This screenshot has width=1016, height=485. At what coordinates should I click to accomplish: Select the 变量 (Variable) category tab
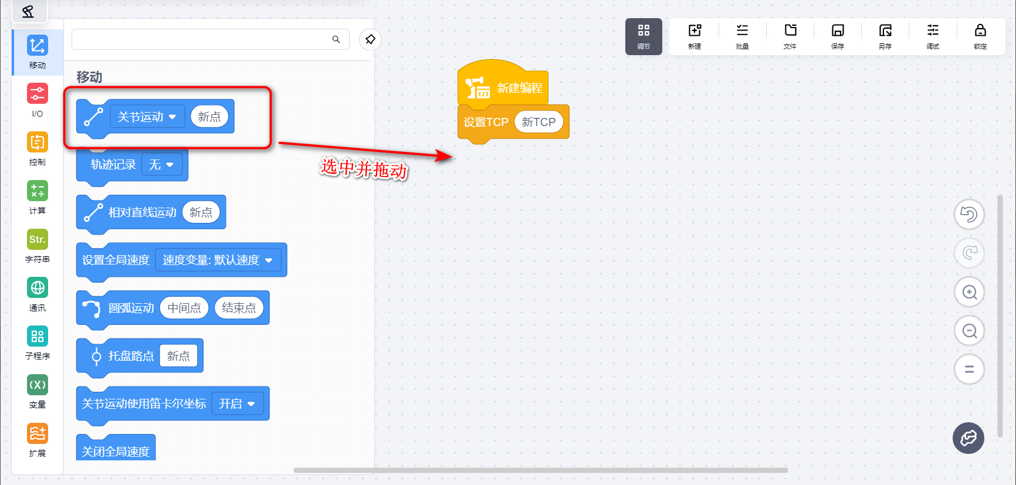38,391
